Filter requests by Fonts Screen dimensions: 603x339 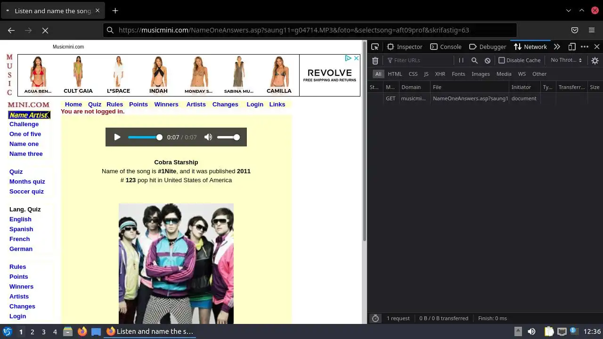[x=458, y=74]
